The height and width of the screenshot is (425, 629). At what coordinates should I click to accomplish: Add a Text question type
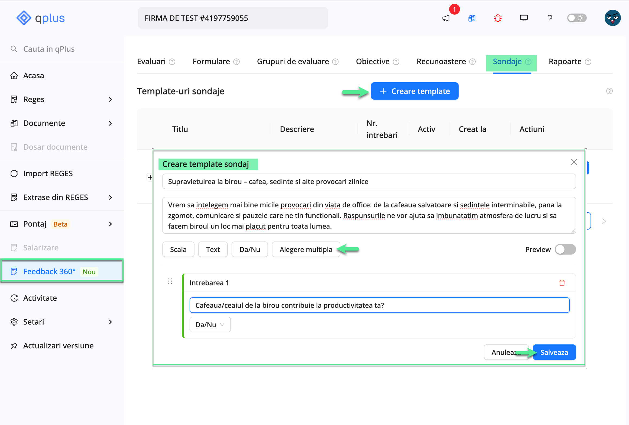tap(213, 249)
